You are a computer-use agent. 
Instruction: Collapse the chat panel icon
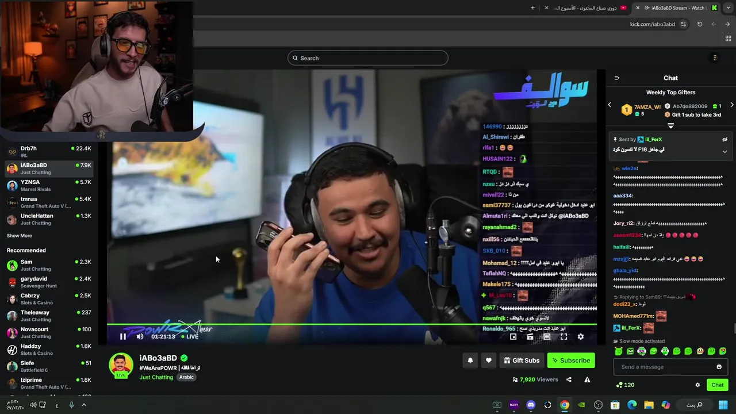click(x=617, y=78)
